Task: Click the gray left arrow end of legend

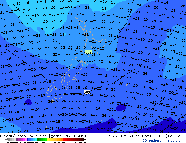Action: coord(7,139)
